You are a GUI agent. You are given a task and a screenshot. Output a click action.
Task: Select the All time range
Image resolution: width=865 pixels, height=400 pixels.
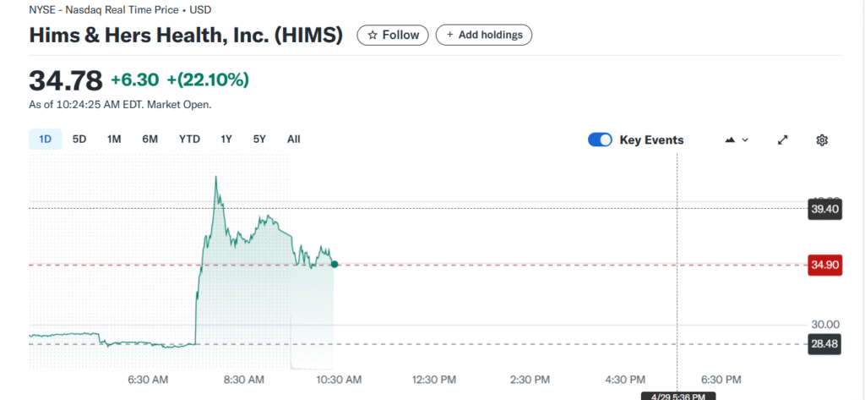point(293,140)
